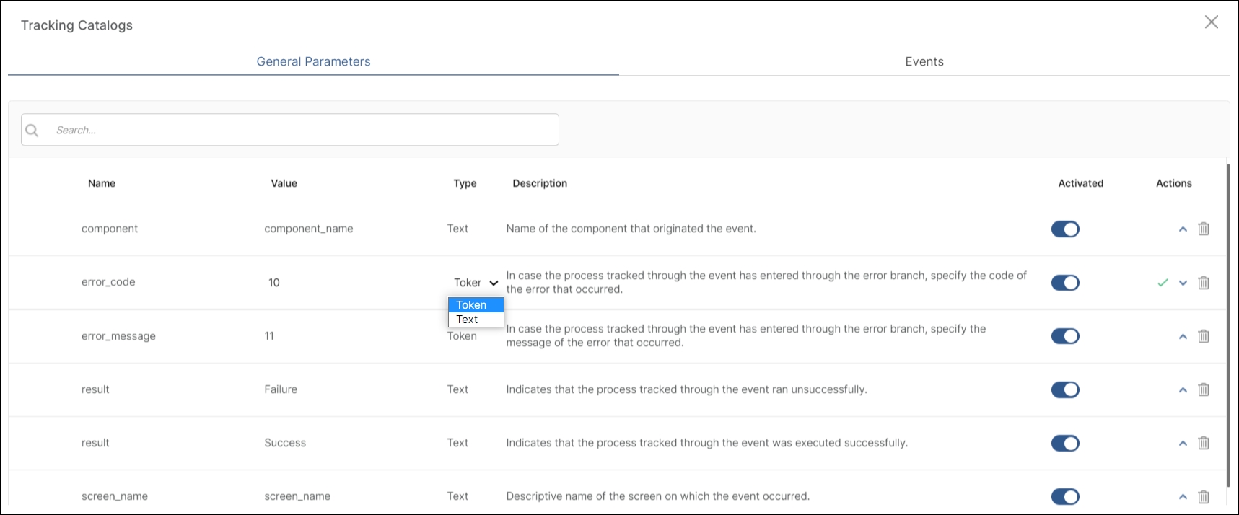The image size is (1239, 515).
Task: Expand the error_message row with chevron
Action: pyautogui.click(x=1183, y=336)
